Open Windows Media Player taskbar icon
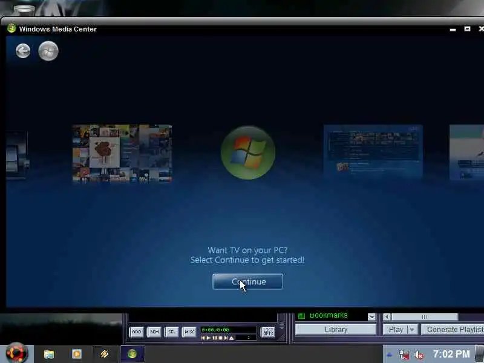The height and width of the screenshot is (363, 484). point(77,354)
